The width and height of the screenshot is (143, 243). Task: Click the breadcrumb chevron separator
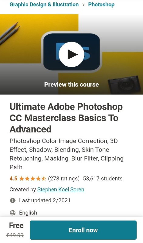tap(83, 5)
